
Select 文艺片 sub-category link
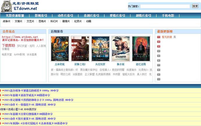30,21
